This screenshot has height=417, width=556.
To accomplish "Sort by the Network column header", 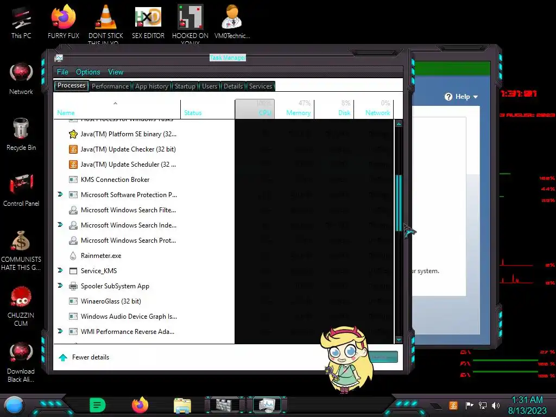I will (x=374, y=109).
